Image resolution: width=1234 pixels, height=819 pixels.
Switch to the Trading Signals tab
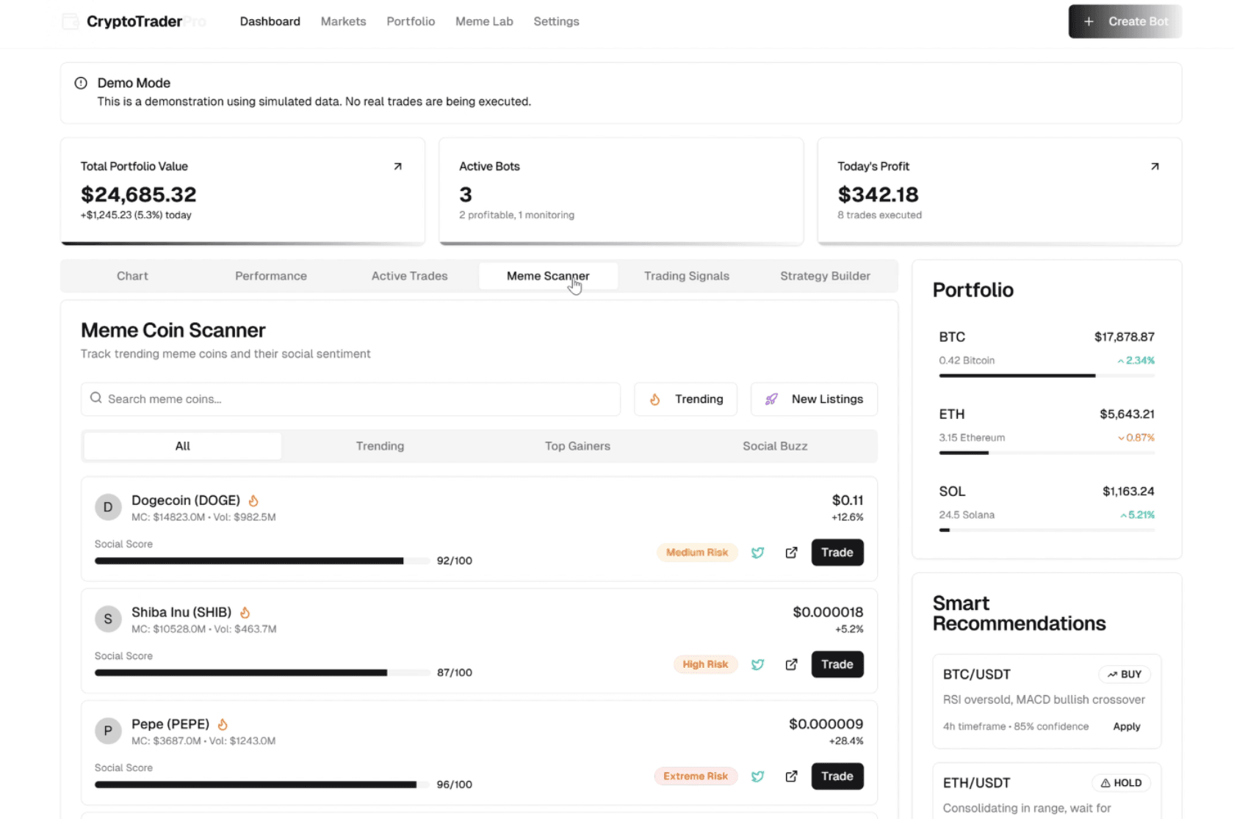(686, 276)
